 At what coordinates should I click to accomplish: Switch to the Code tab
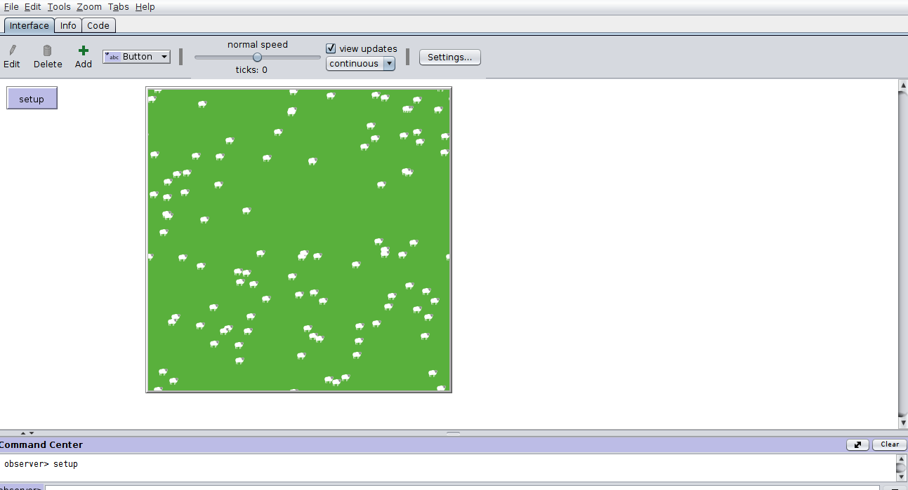[x=98, y=25]
